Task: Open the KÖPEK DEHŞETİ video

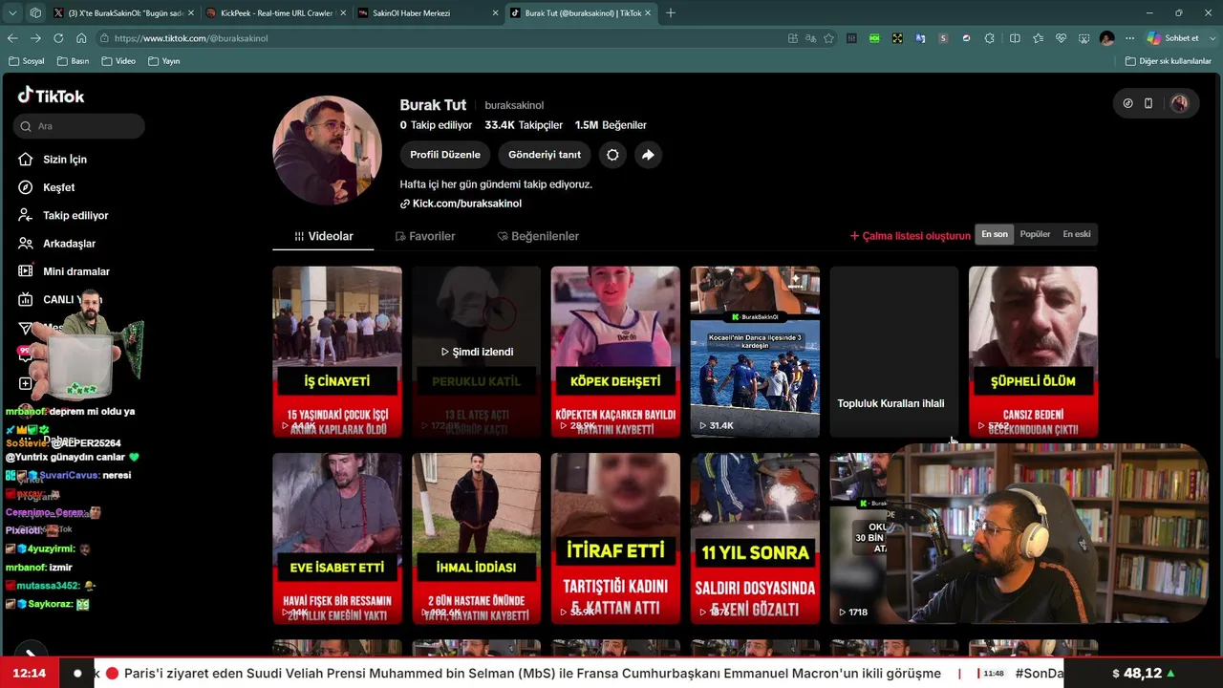Action: click(x=615, y=352)
